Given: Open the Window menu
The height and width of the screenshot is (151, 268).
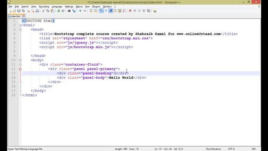Looking at the screenshot, I should (107, 7).
